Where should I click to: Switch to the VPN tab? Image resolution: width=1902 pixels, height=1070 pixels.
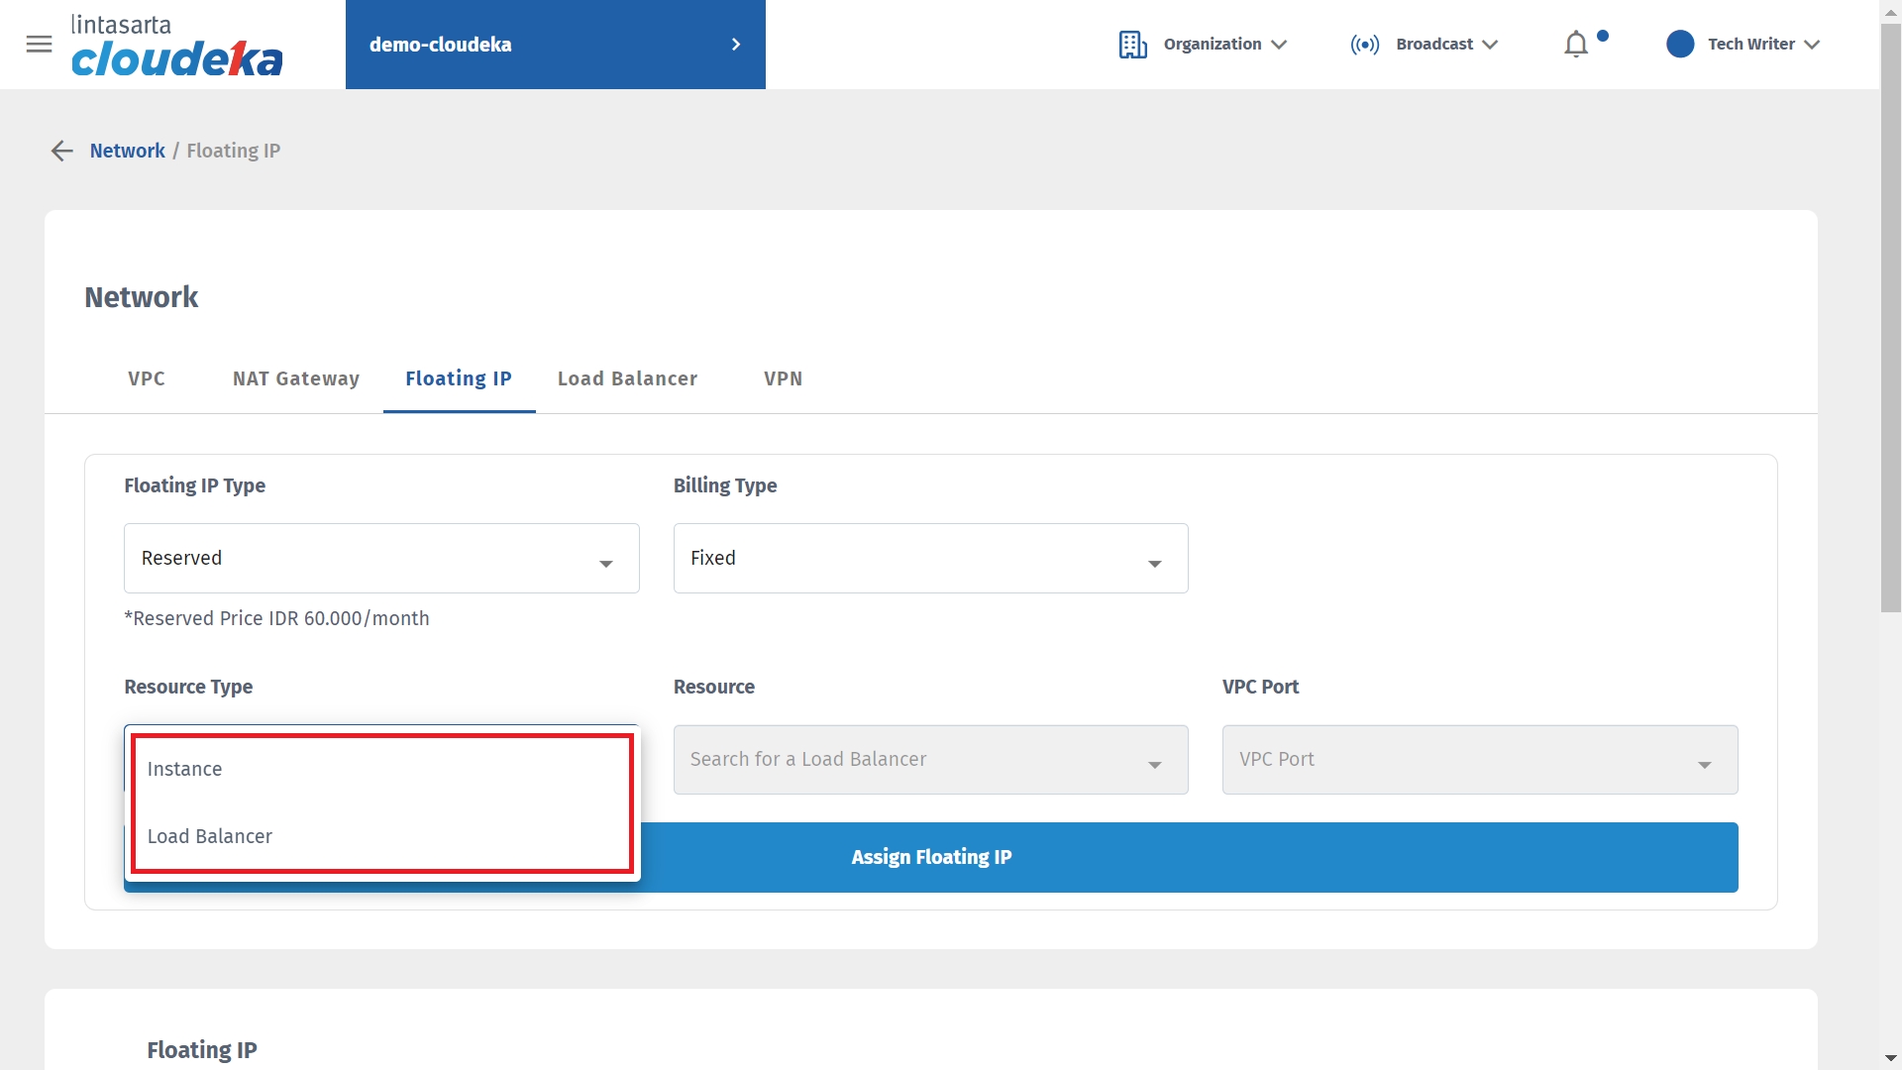point(783,378)
